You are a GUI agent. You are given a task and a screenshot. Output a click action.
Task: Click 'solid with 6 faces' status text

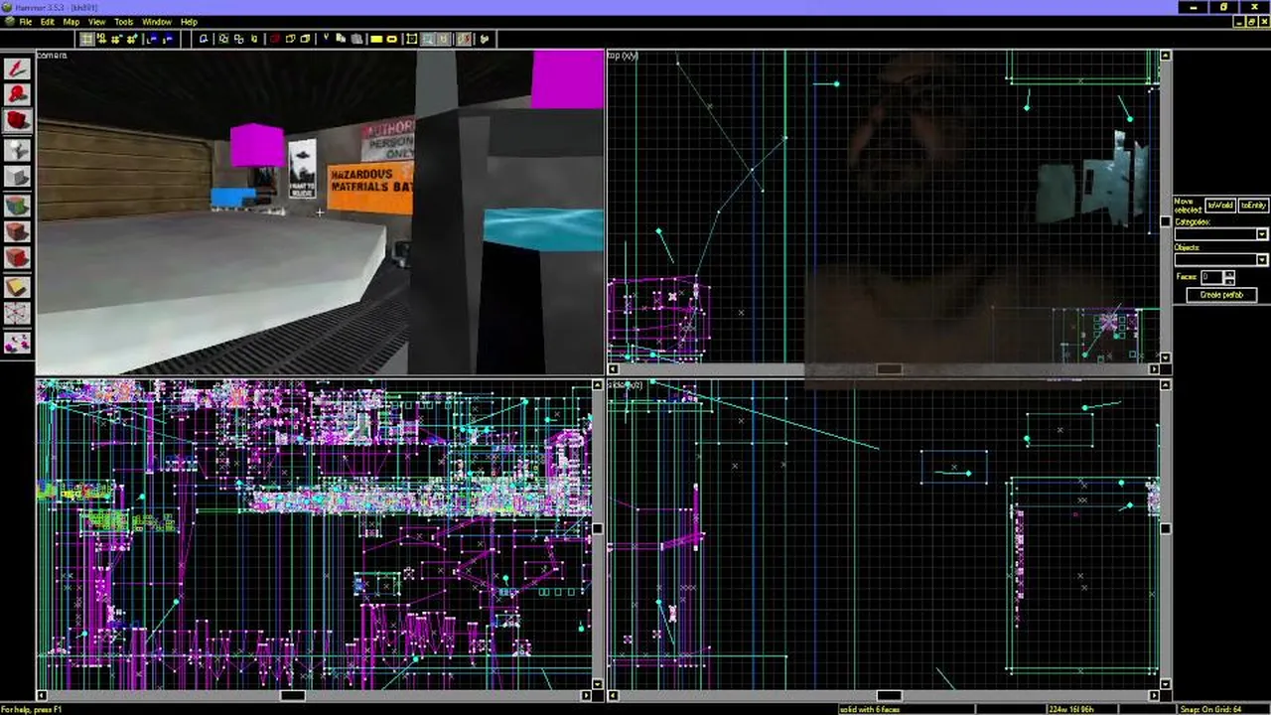point(870,709)
